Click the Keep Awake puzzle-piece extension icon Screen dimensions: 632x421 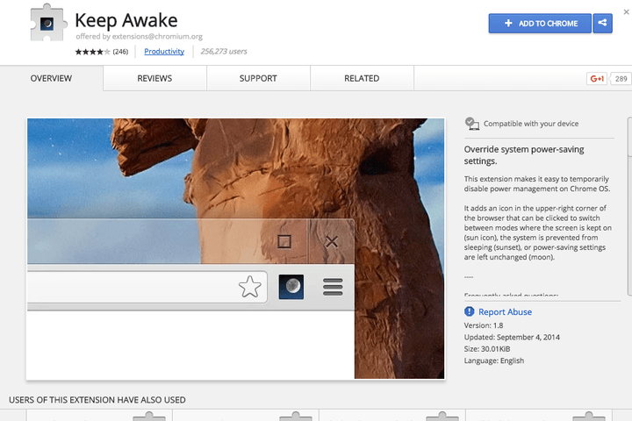click(47, 23)
